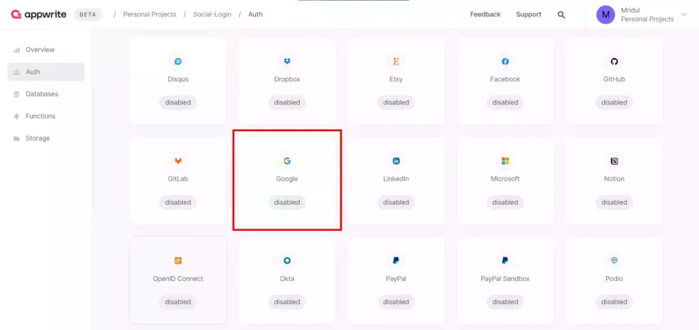This screenshot has width=699, height=330.
Task: Click the Personal Projects breadcrumb
Action: click(x=149, y=14)
